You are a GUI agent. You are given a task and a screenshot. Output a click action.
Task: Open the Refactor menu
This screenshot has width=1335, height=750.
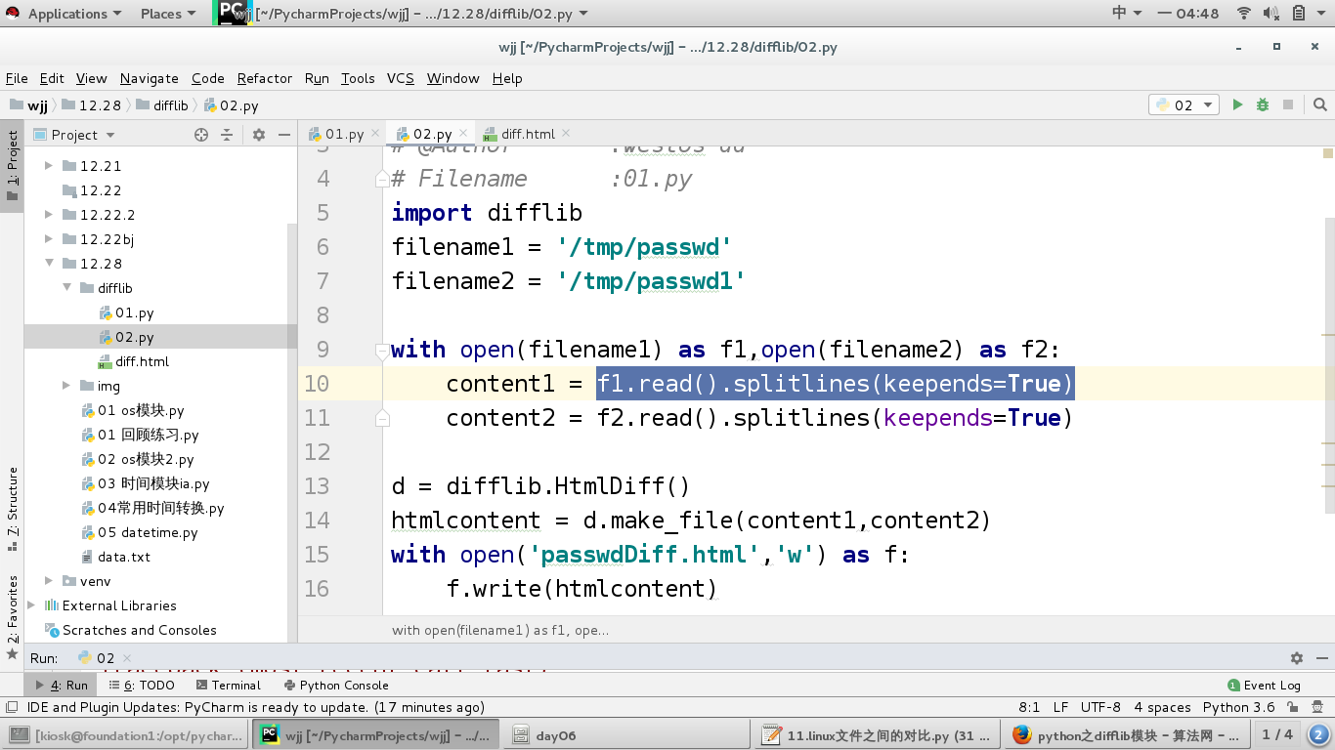(x=265, y=78)
